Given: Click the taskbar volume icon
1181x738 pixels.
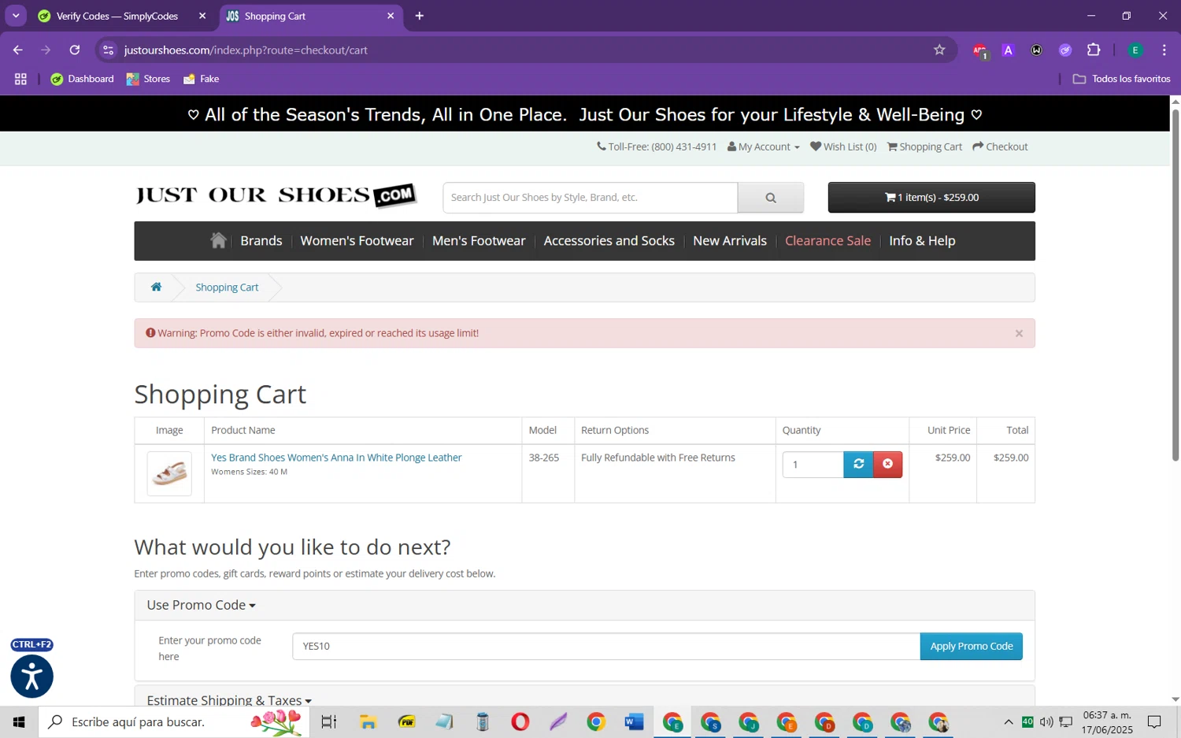Looking at the screenshot, I should (1046, 721).
